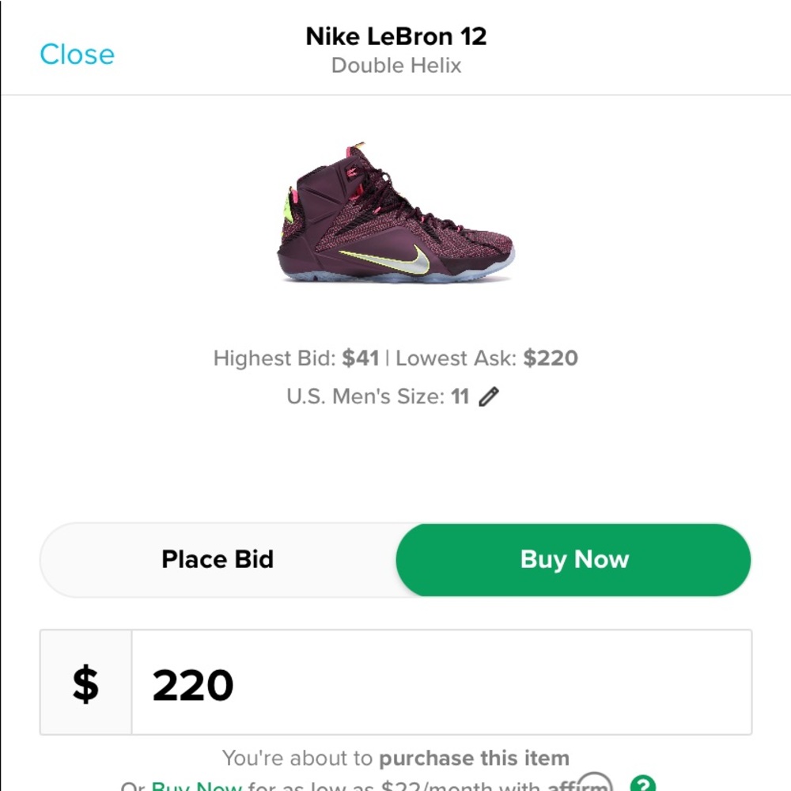
Task: Click the dollar sign currency symbol
Action: (85, 684)
